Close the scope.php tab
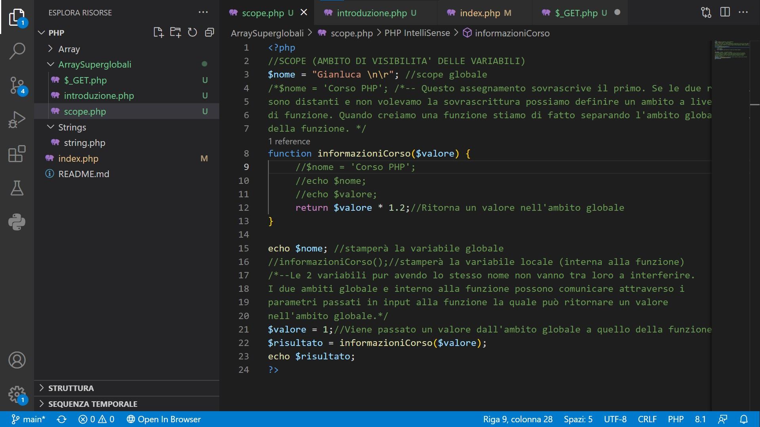Viewport: 760px width, 427px height. pos(304,12)
